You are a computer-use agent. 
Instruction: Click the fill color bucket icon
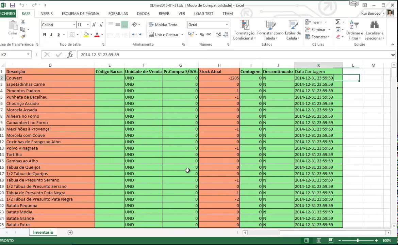pos(86,34)
